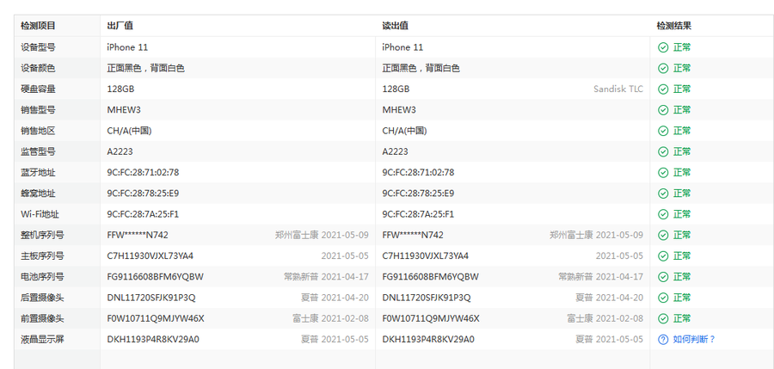
Task: Open the 如何判断？ link
Action: pos(694,340)
